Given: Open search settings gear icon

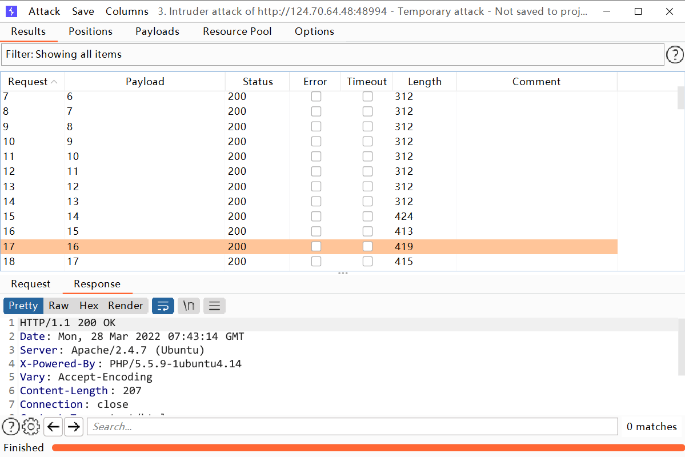Looking at the screenshot, I should pyautogui.click(x=31, y=426).
